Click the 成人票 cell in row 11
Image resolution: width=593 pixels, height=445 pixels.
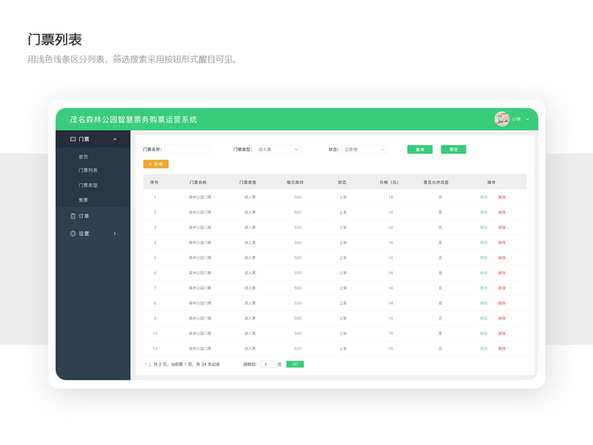point(250,349)
